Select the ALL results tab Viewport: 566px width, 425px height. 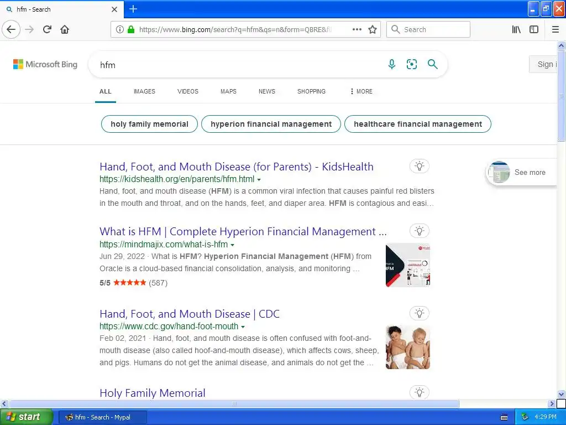tap(106, 91)
